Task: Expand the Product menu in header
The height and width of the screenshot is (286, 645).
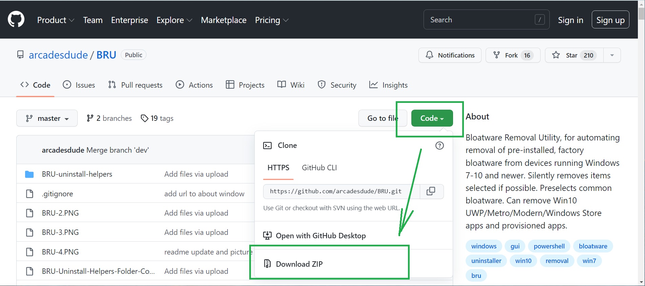Action: (x=56, y=20)
